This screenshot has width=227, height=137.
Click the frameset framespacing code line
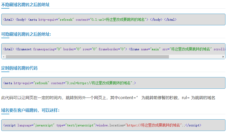[x=114, y=49]
